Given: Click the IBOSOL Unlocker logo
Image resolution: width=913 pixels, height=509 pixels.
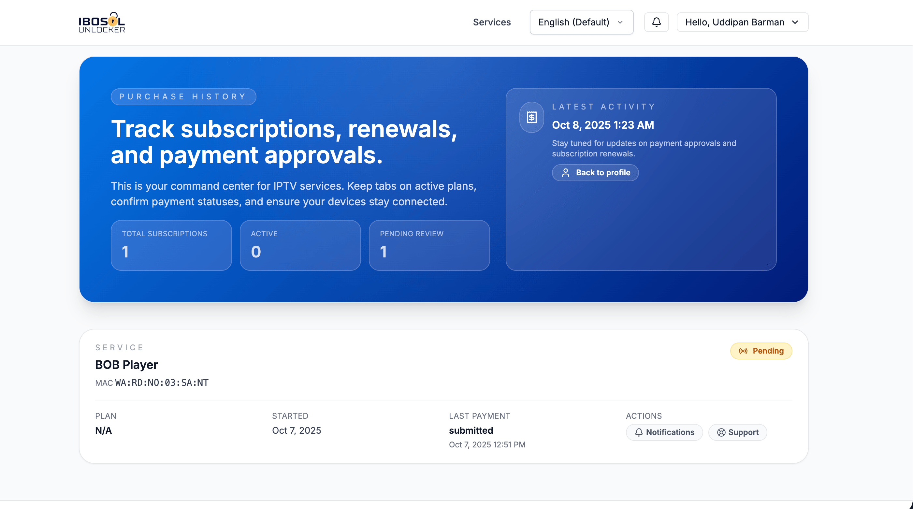Looking at the screenshot, I should [x=102, y=22].
